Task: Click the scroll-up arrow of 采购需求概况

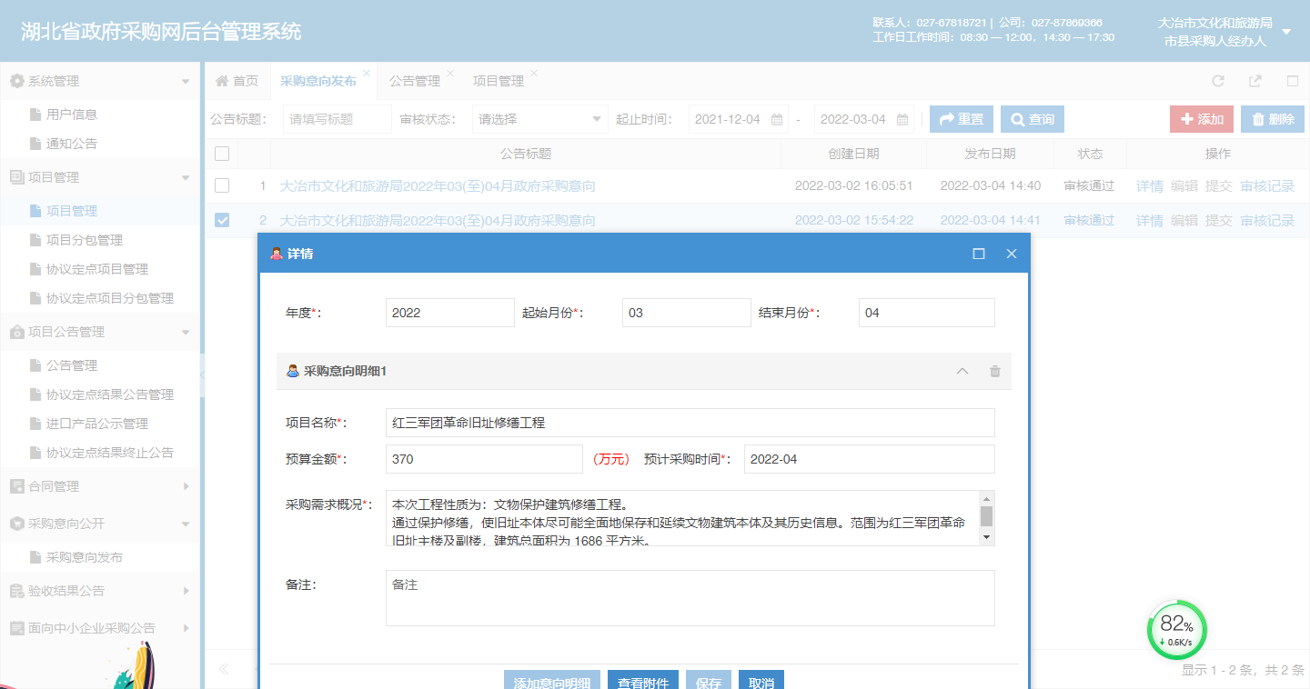Action: pyautogui.click(x=986, y=498)
